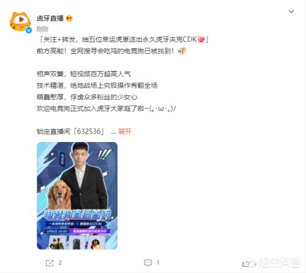Click the golden retriever in poster
This screenshot has height=273, width=306.
point(59,195)
